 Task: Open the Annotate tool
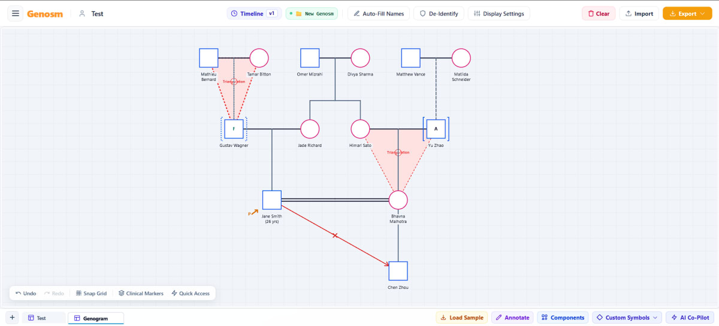[512, 318]
